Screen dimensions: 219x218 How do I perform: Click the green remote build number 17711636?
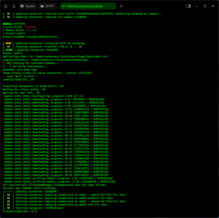click(30, 30)
